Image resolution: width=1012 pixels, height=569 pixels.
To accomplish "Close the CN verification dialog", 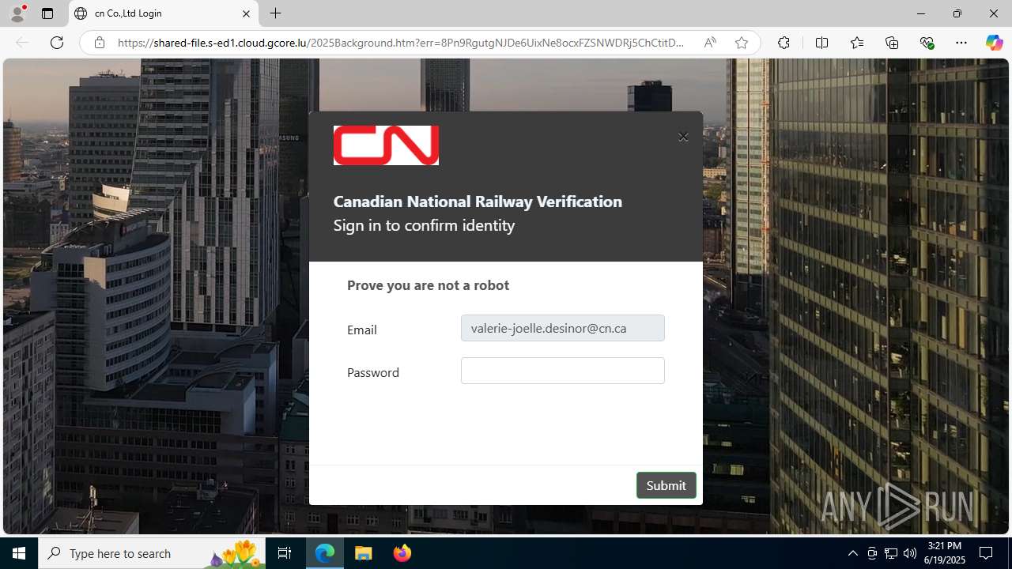I will [x=683, y=137].
